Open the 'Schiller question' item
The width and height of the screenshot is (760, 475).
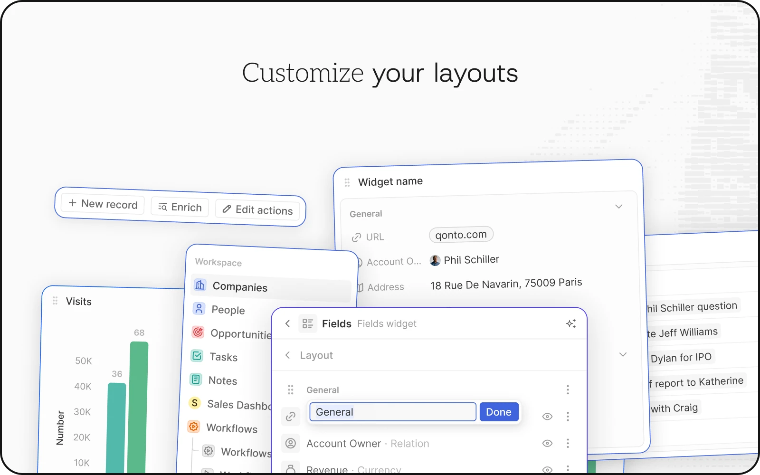[x=693, y=307]
